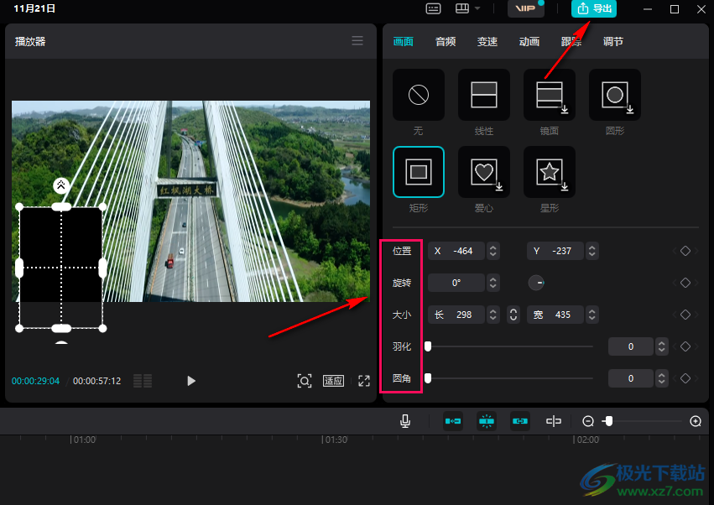
Task: Switch to the 变速 tab
Action: (x=487, y=41)
